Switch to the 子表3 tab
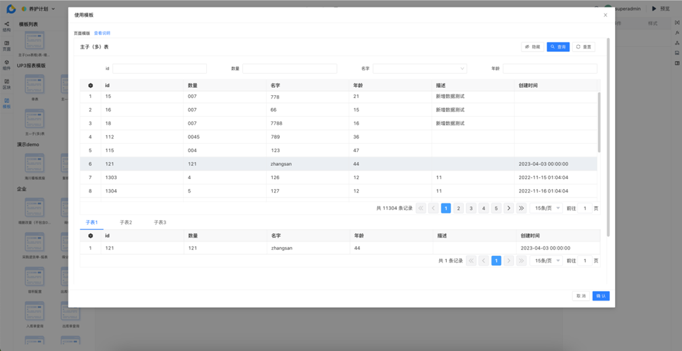The height and width of the screenshot is (351, 682). pyautogui.click(x=160, y=222)
